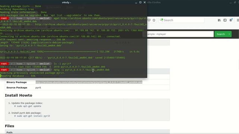
Task: Click the 'Binary Package' row label
Action: point(16,82)
